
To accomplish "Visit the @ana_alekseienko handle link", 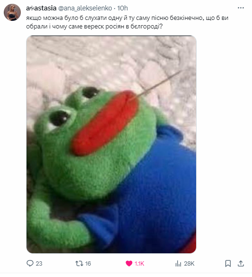I will 85,8.
